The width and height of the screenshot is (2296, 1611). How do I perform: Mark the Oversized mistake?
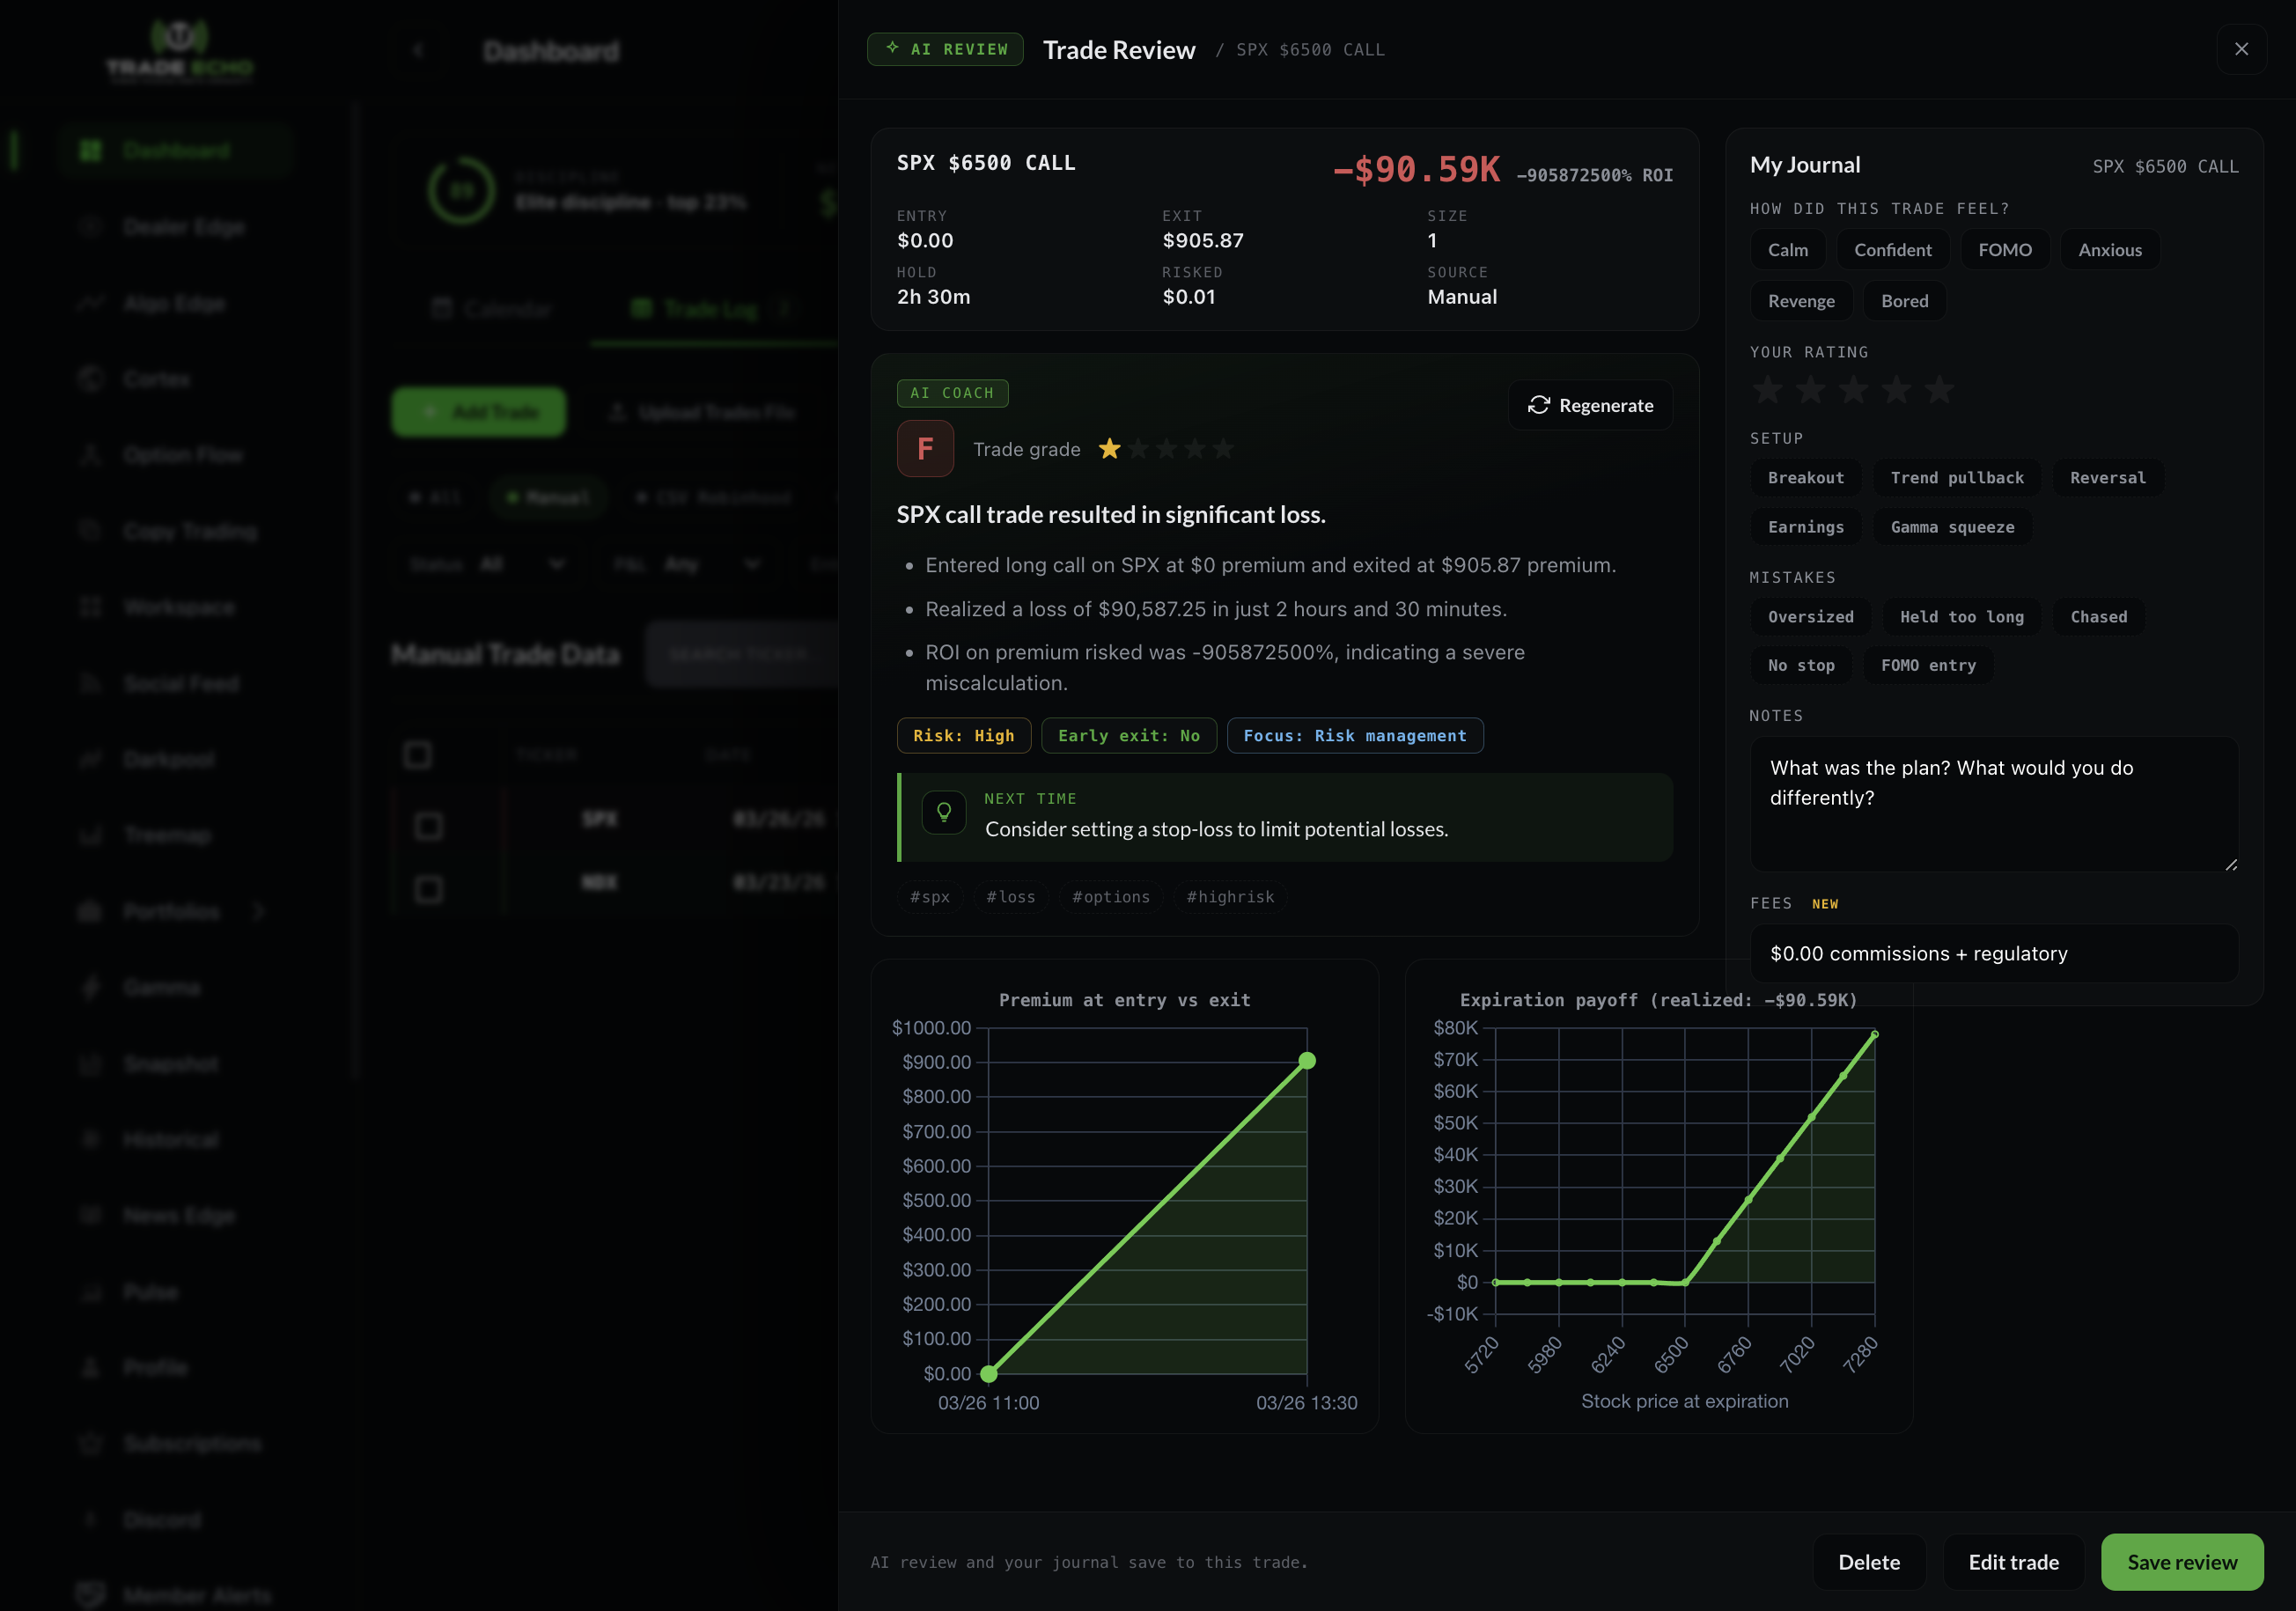(x=1810, y=617)
